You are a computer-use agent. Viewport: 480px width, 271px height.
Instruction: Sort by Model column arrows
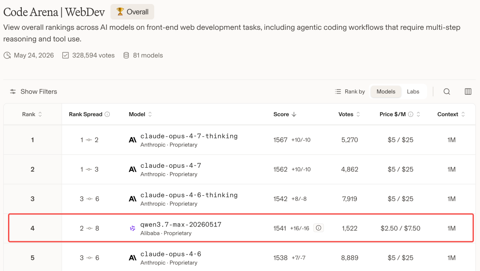pos(150,114)
